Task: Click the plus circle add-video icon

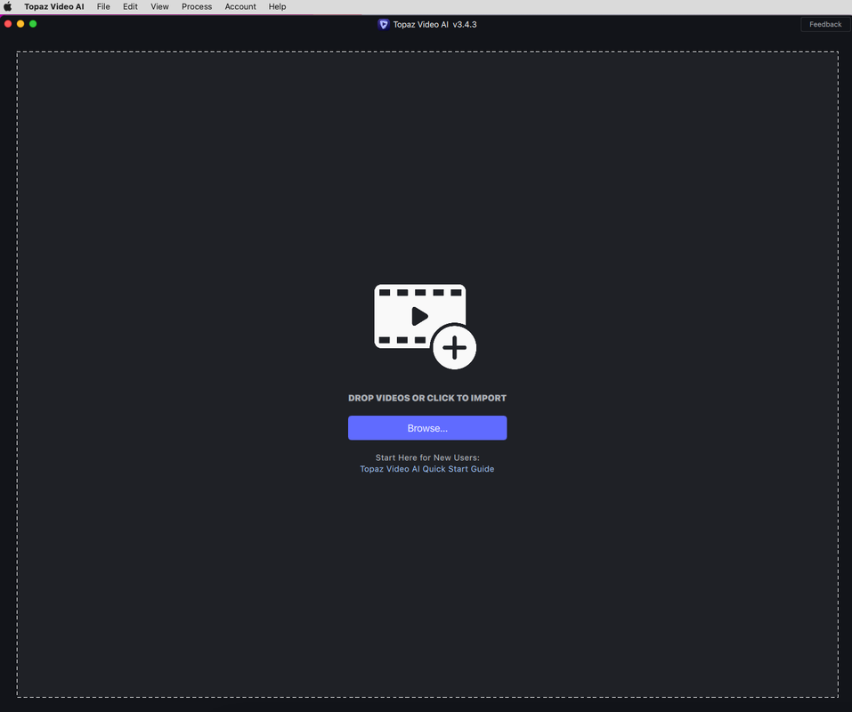Action: point(454,348)
